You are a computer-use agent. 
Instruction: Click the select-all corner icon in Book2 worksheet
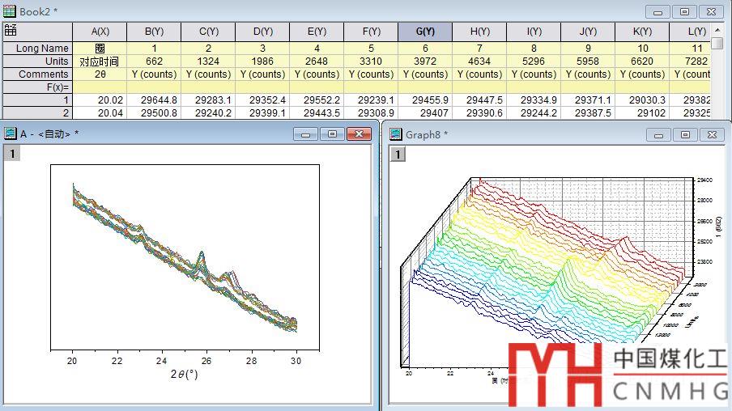pos(11,31)
